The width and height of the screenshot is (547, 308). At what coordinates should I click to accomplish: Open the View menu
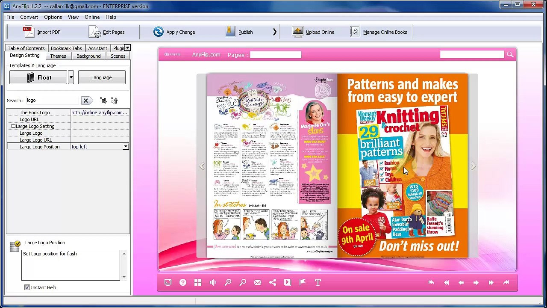point(73,17)
